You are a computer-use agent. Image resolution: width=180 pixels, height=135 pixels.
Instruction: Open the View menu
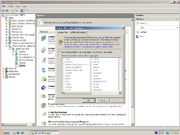click(x=18, y=6)
